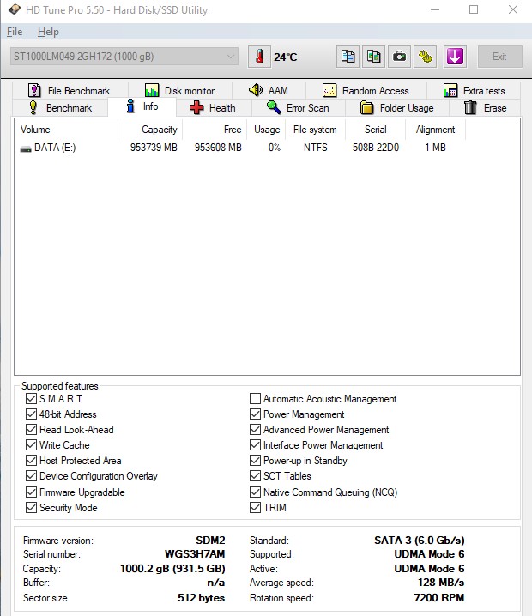Toggle Interface Power Management checkbox

pos(255,445)
